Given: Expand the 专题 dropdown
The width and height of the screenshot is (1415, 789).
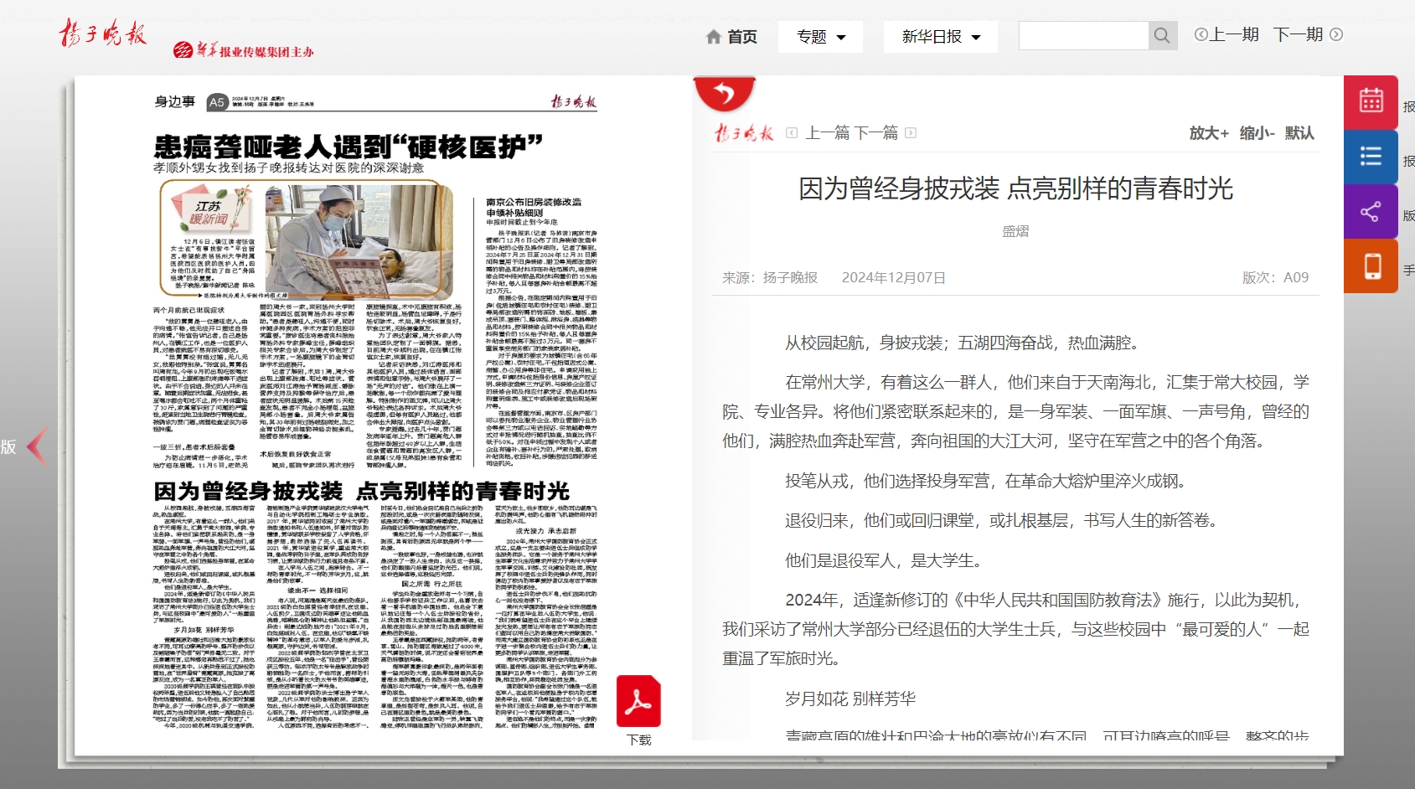Looking at the screenshot, I should (x=820, y=37).
